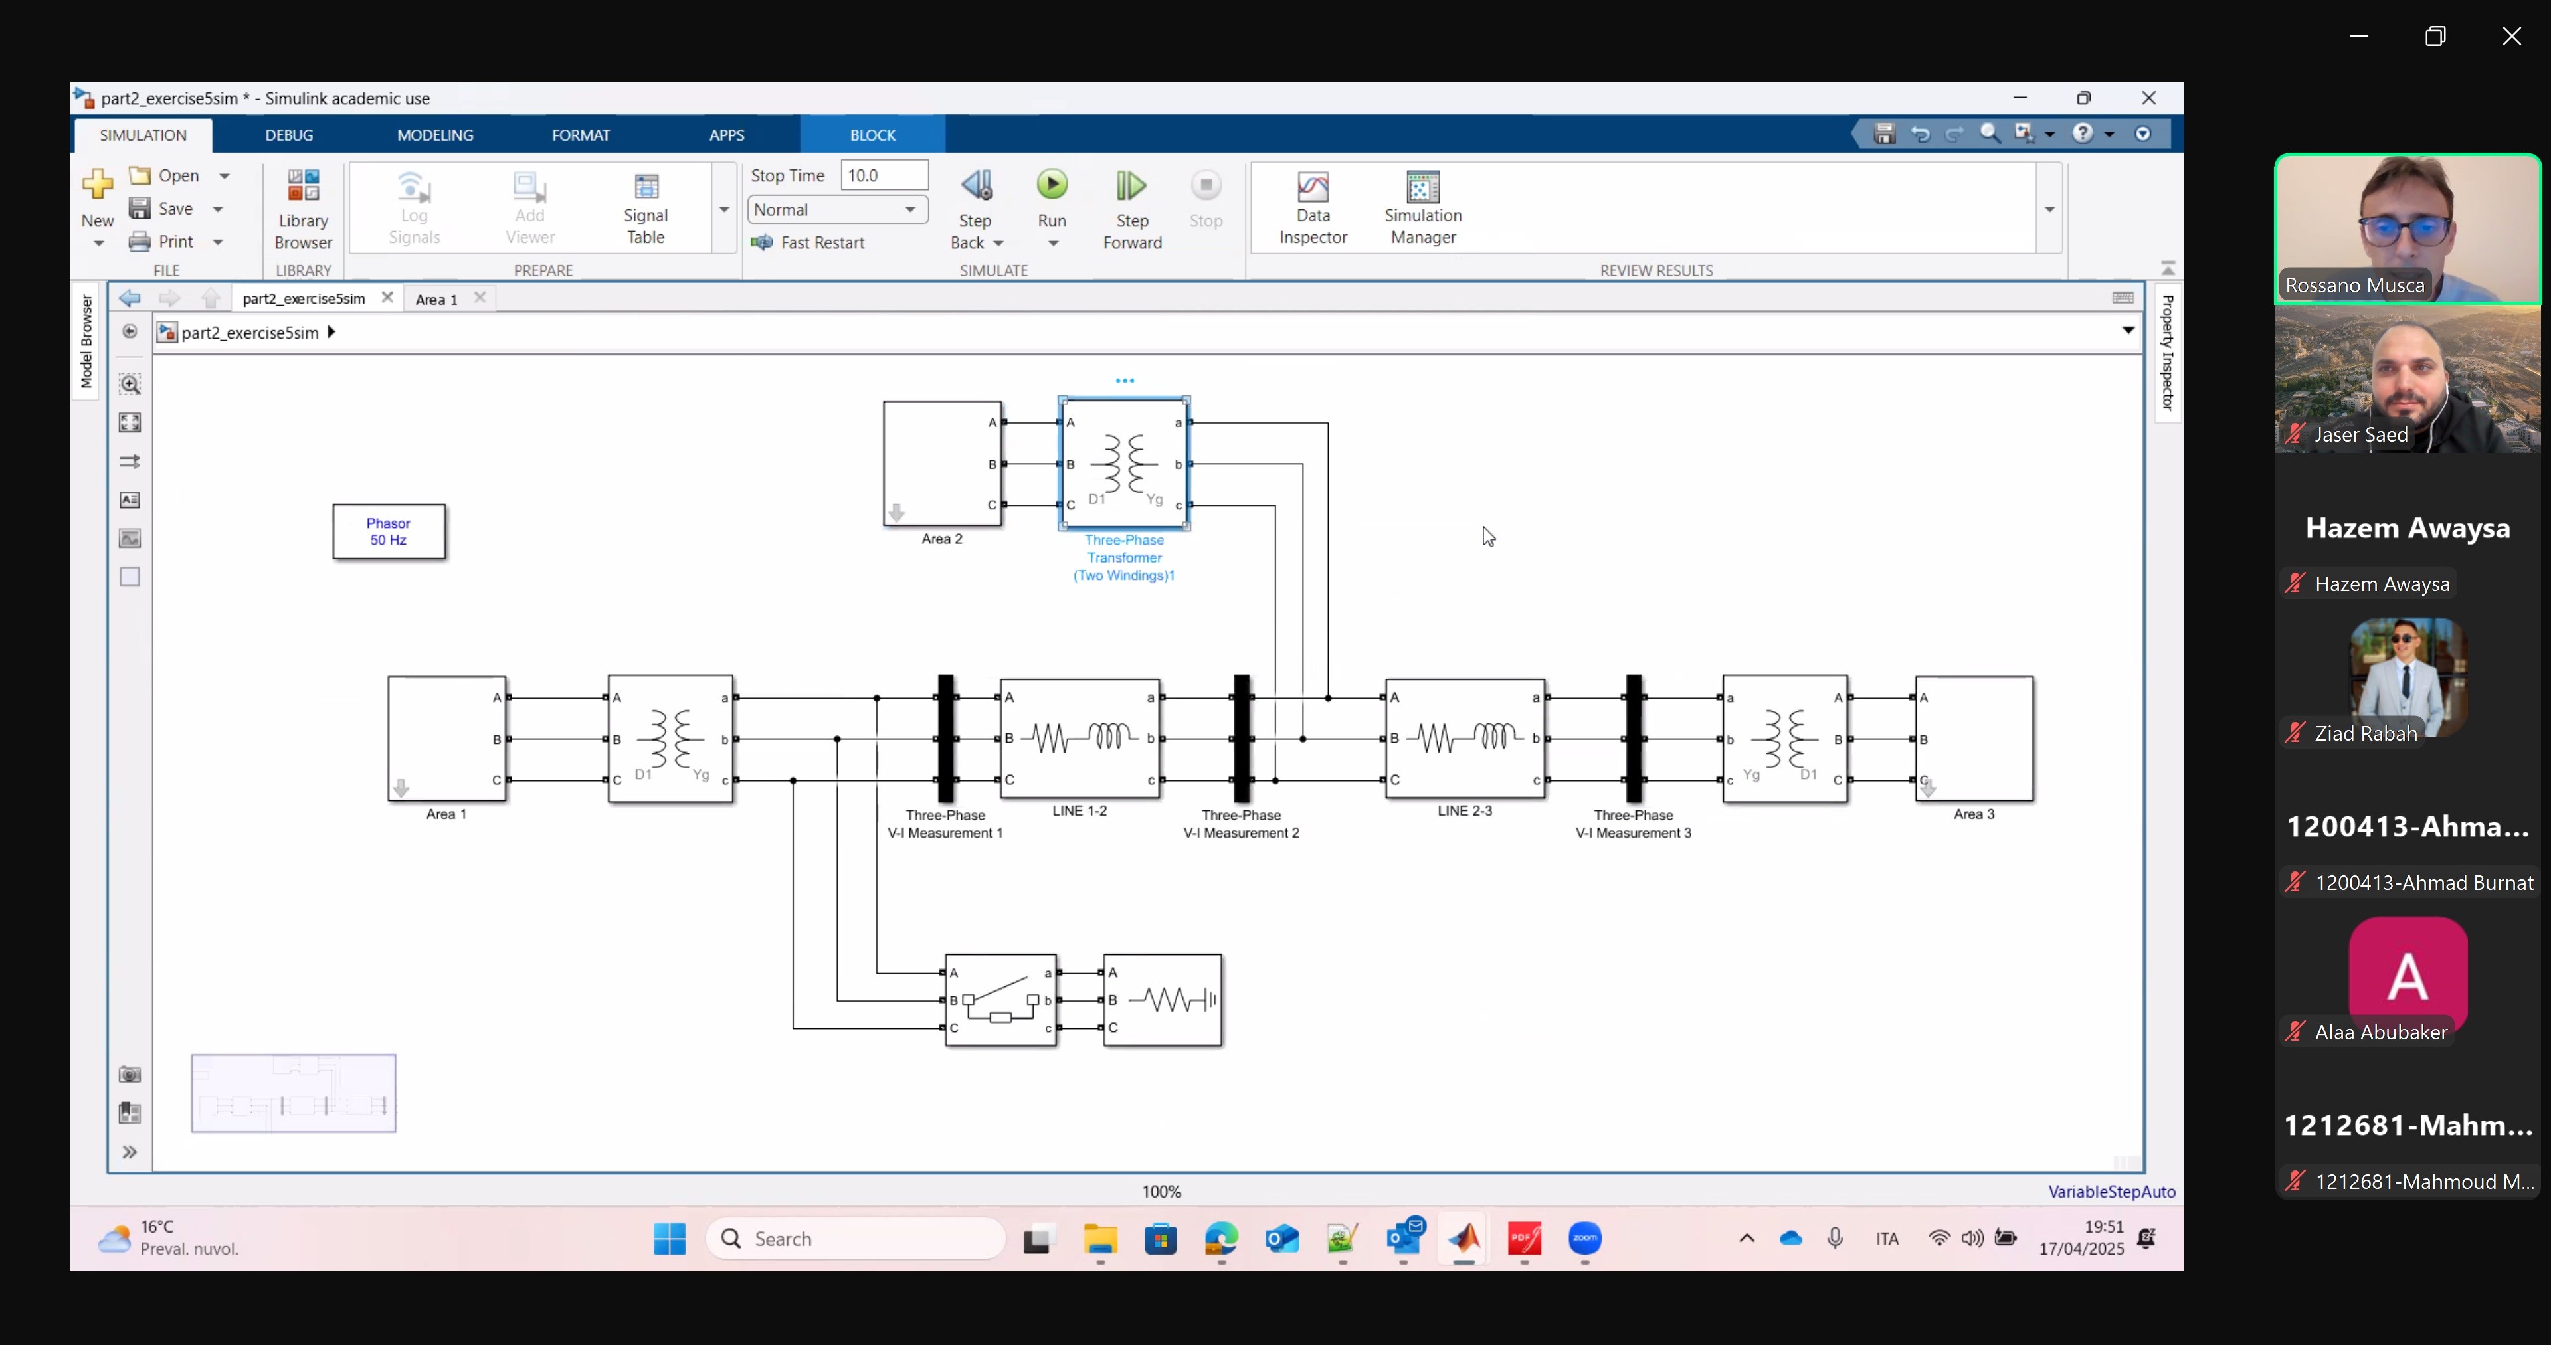
Task: Select the LINE 2-3 block
Action: 1465,739
